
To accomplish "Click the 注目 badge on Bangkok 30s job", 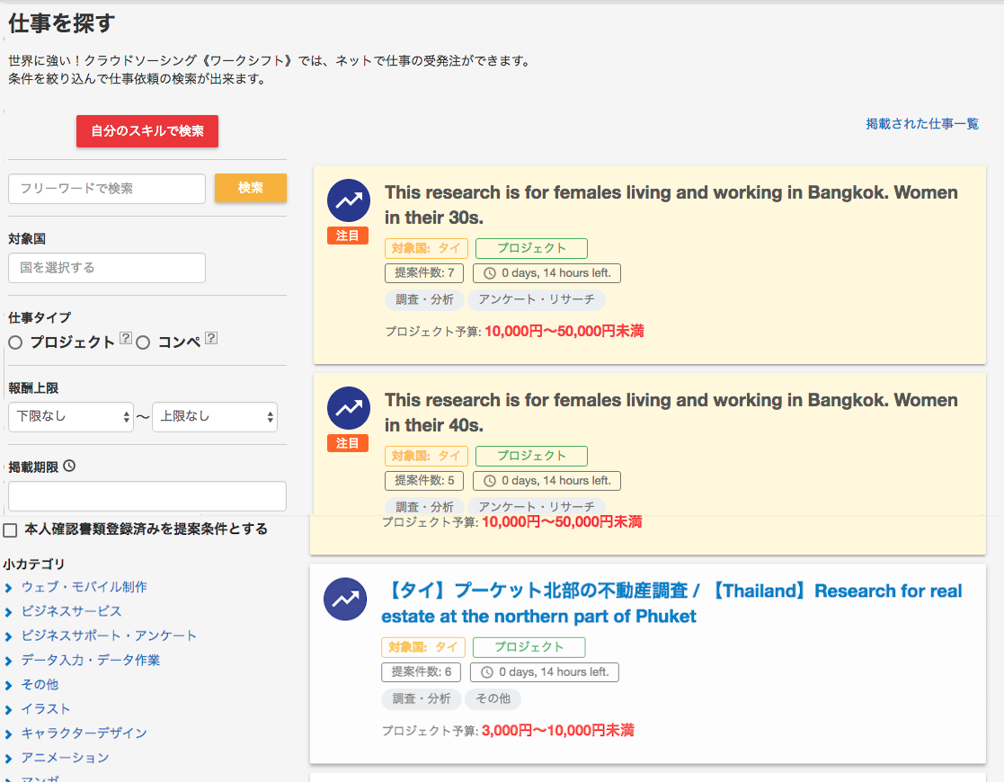I will 348,236.
